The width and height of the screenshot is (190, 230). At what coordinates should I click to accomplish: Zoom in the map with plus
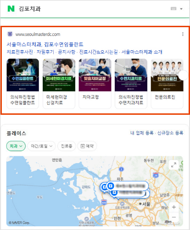click(x=174, y=207)
